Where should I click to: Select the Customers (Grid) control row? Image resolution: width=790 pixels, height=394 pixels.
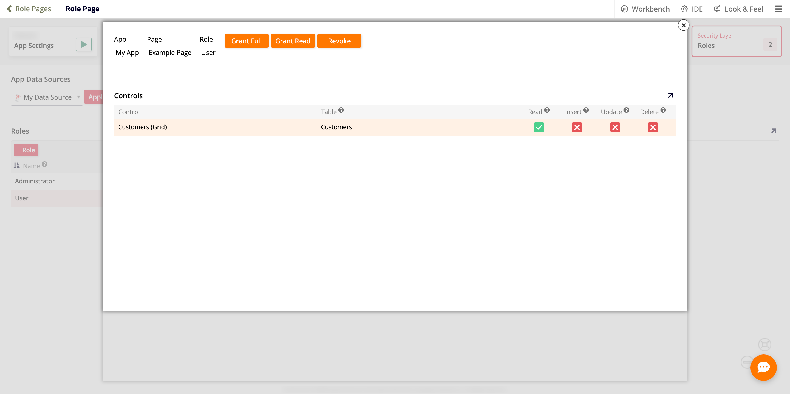[x=395, y=127]
